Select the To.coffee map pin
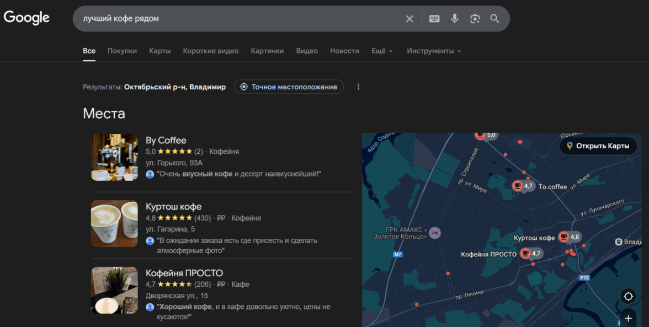 (x=518, y=186)
